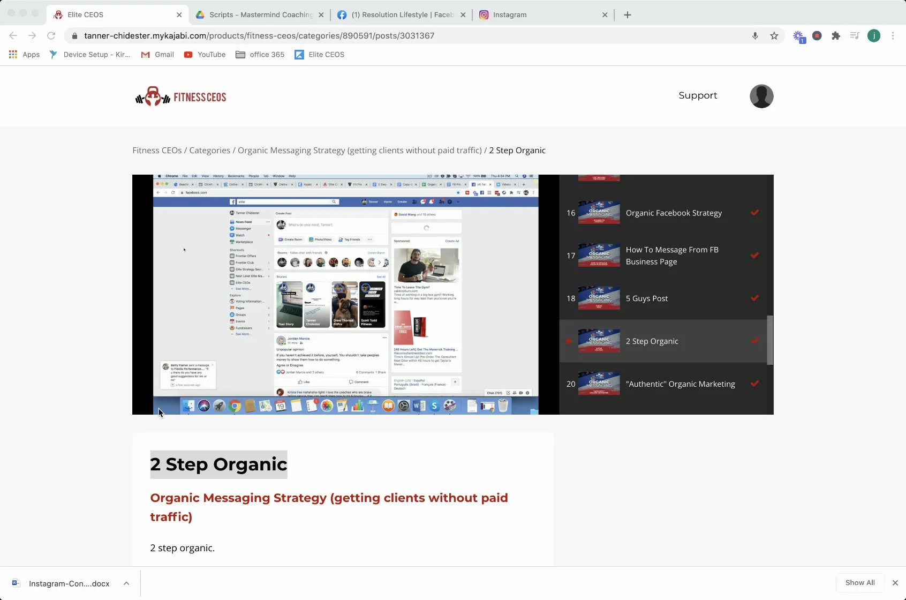Open the media controls icon
This screenshot has width=906, height=600.
pos(855,36)
